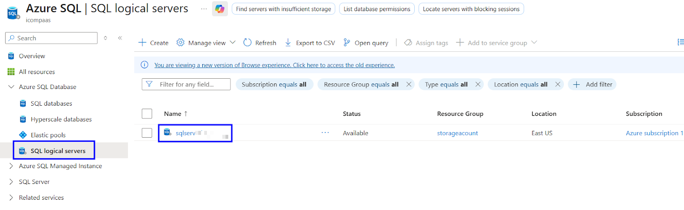The image size is (684, 210).
Task: Open the old Browse experience link
Action: coord(274,65)
